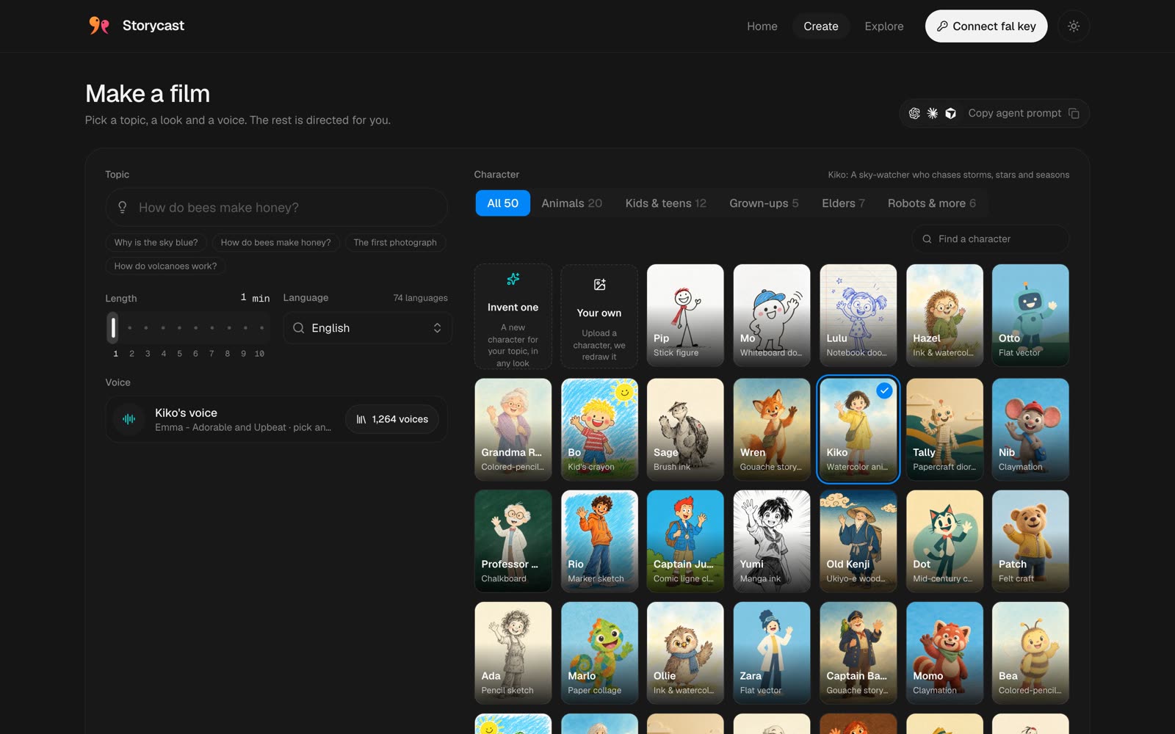Click the copy icon beside Copy agent prompt
The image size is (1175, 734).
pos(1074,113)
